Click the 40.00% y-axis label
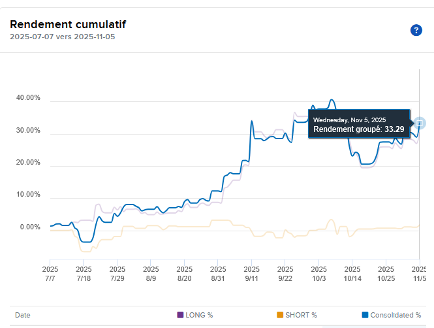 coord(28,98)
